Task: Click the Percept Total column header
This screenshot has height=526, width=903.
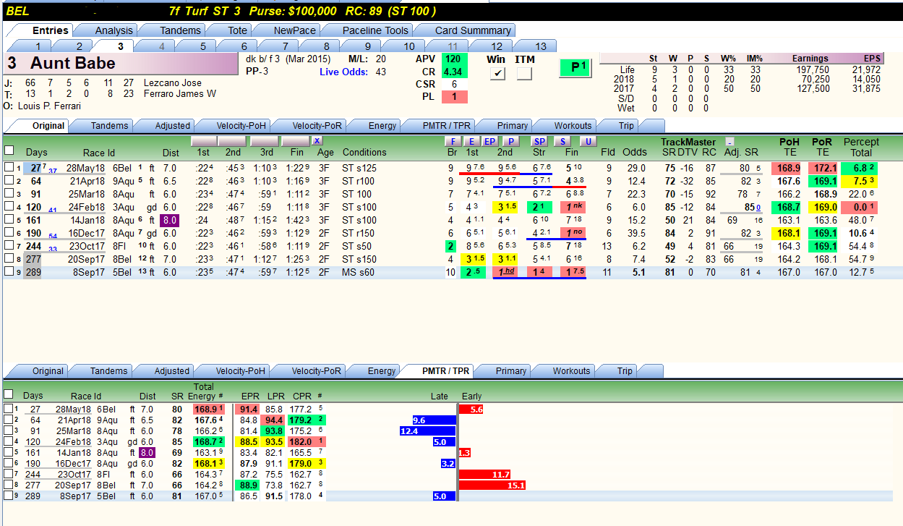Action: [x=862, y=147]
